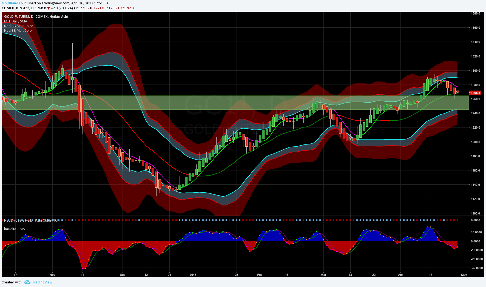
Task: Click the first 'Ned BB MultiColor' indicator label
Action: click(18, 26)
